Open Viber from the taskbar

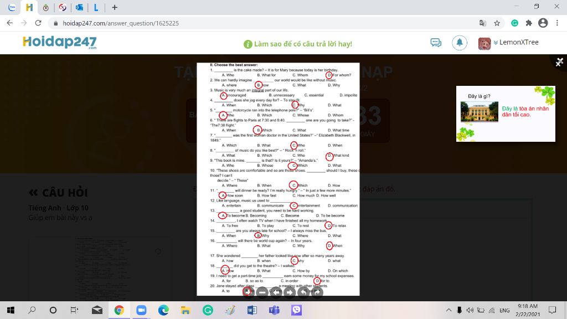296,310
